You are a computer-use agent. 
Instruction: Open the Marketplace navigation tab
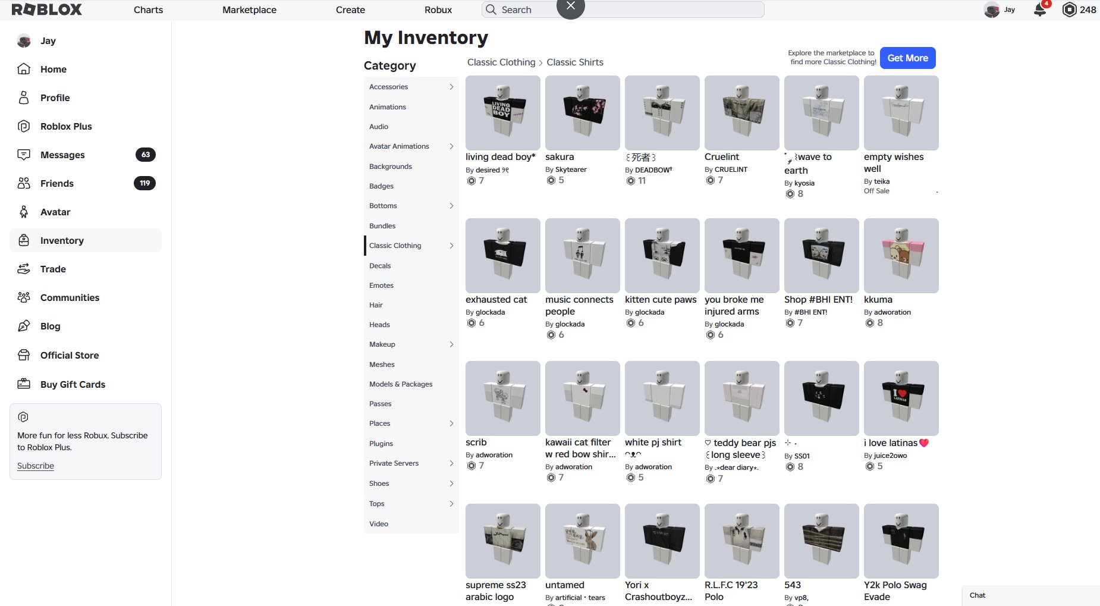pos(249,10)
